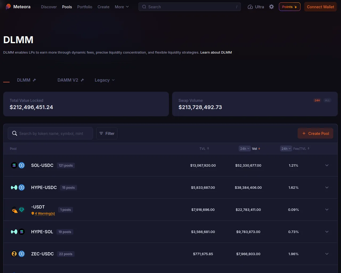The width and height of the screenshot is (341, 273).
Task: Click the Swap Volume amount $213,728,492.73
Action: (200, 107)
